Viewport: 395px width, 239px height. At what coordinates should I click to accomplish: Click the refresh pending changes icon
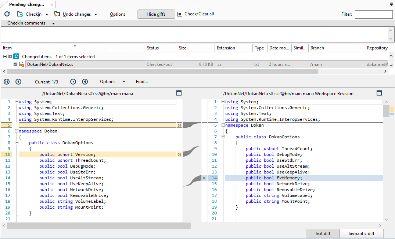(x=7, y=14)
